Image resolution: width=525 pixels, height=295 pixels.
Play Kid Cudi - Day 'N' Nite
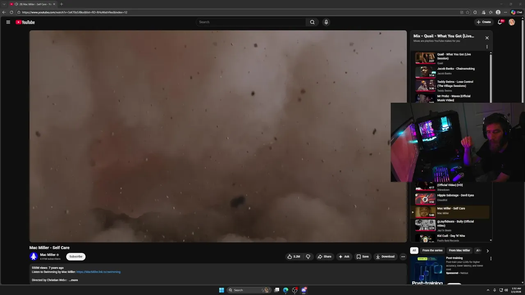pyautogui.click(x=450, y=238)
